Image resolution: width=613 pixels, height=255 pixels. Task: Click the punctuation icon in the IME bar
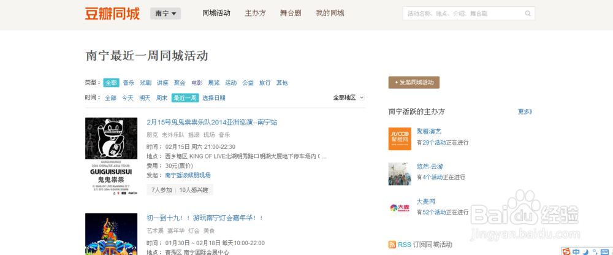[x=595, y=251]
